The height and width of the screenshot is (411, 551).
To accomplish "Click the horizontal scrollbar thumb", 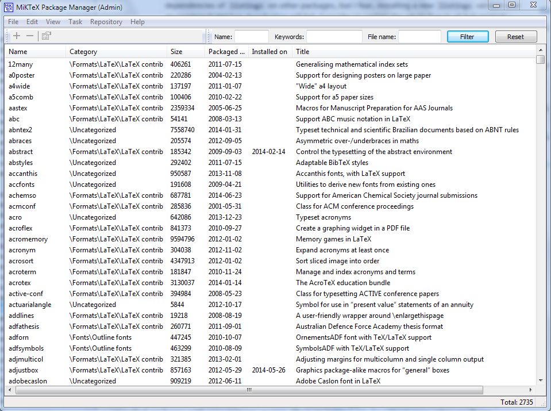I will (x=249, y=390).
